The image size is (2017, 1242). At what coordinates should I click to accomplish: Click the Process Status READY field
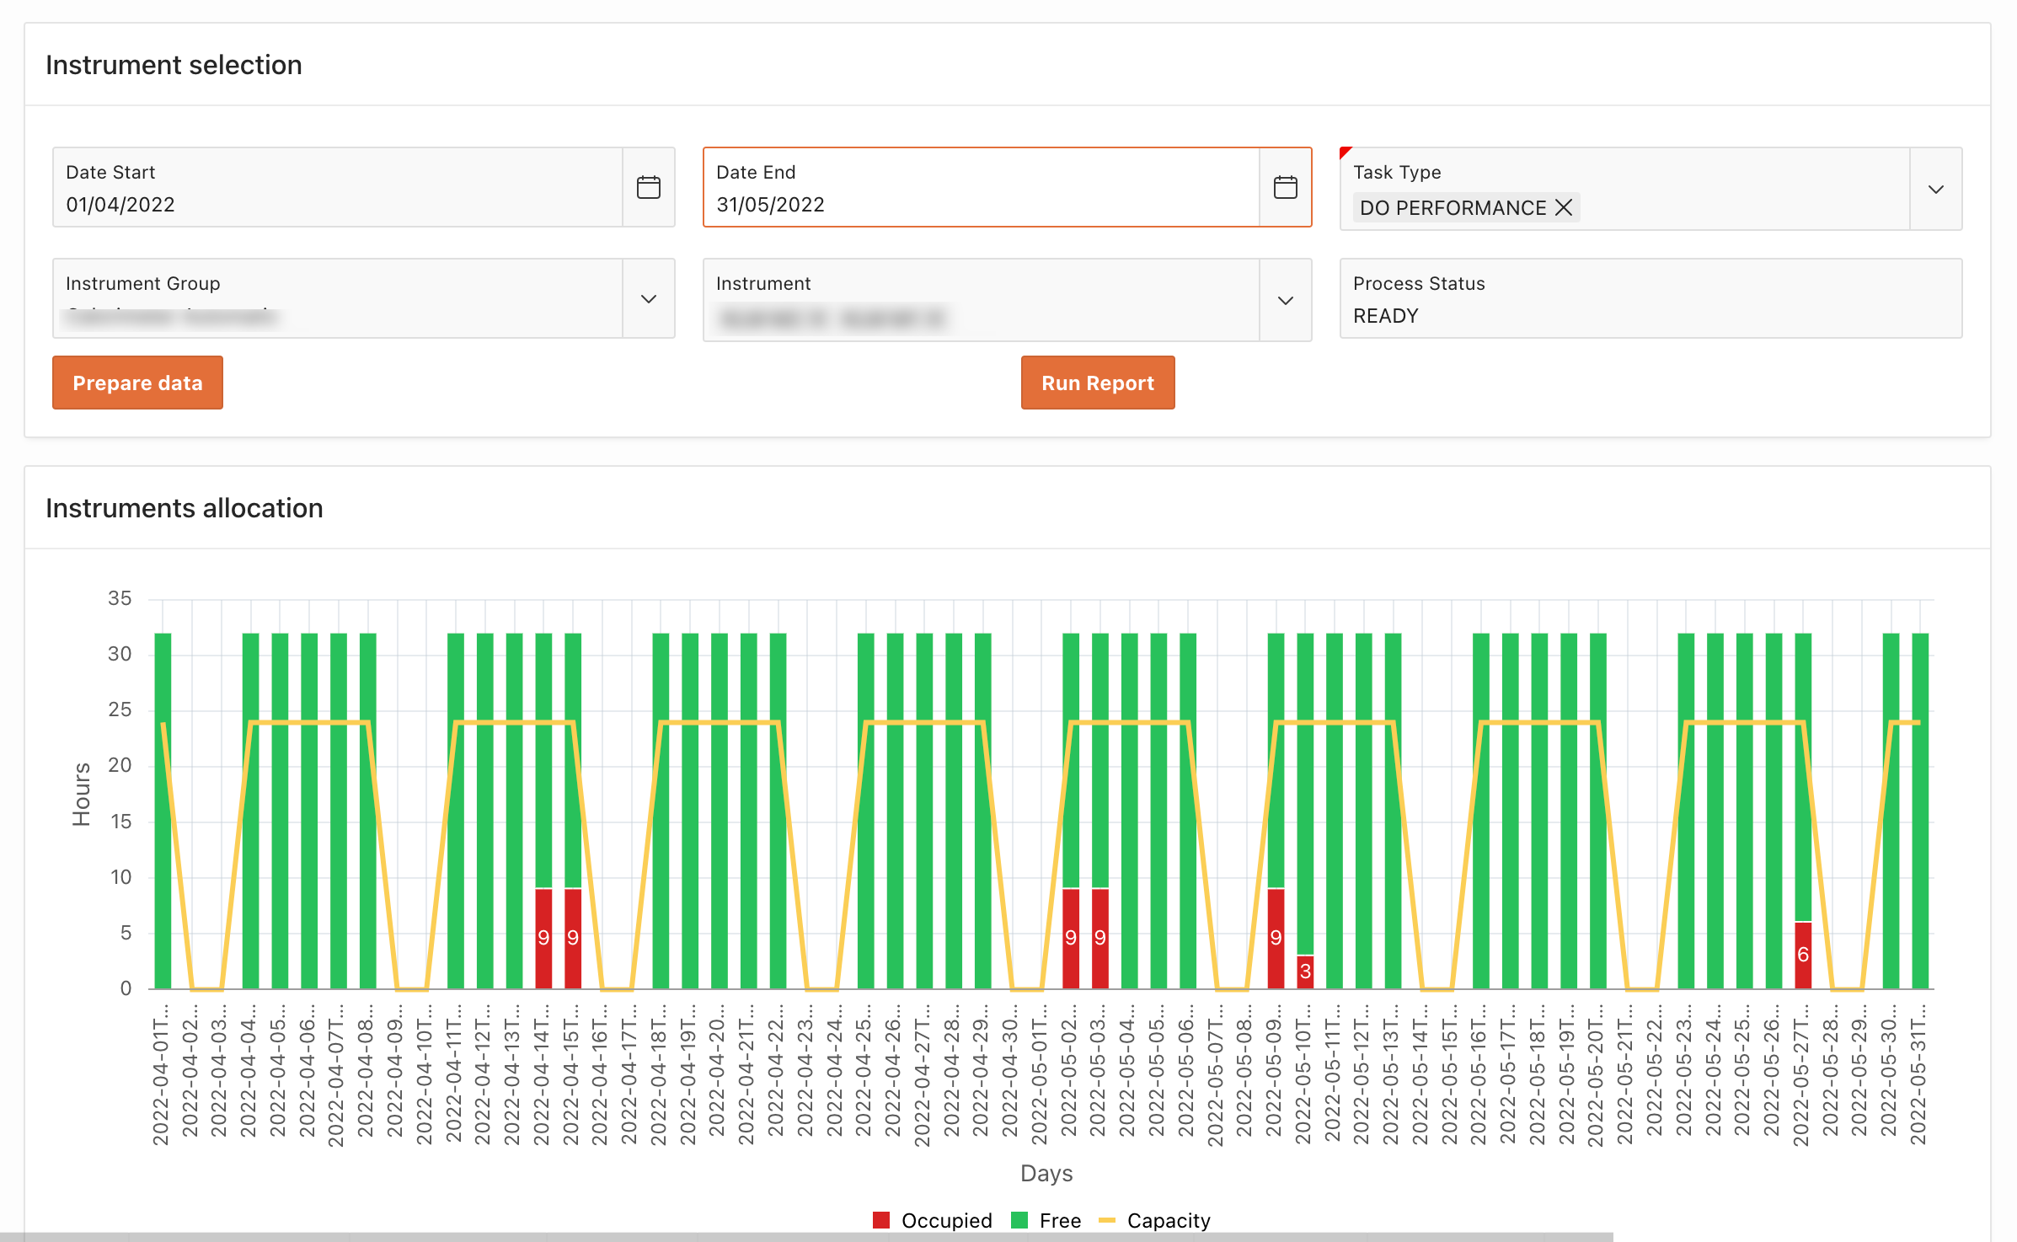point(1651,298)
